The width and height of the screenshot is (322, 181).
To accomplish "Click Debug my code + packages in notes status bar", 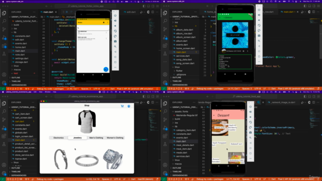I will coord(50,89).
